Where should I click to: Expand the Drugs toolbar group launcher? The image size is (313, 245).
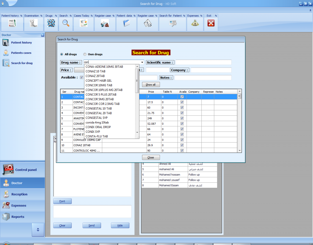pyautogui.click(x=56, y=16)
